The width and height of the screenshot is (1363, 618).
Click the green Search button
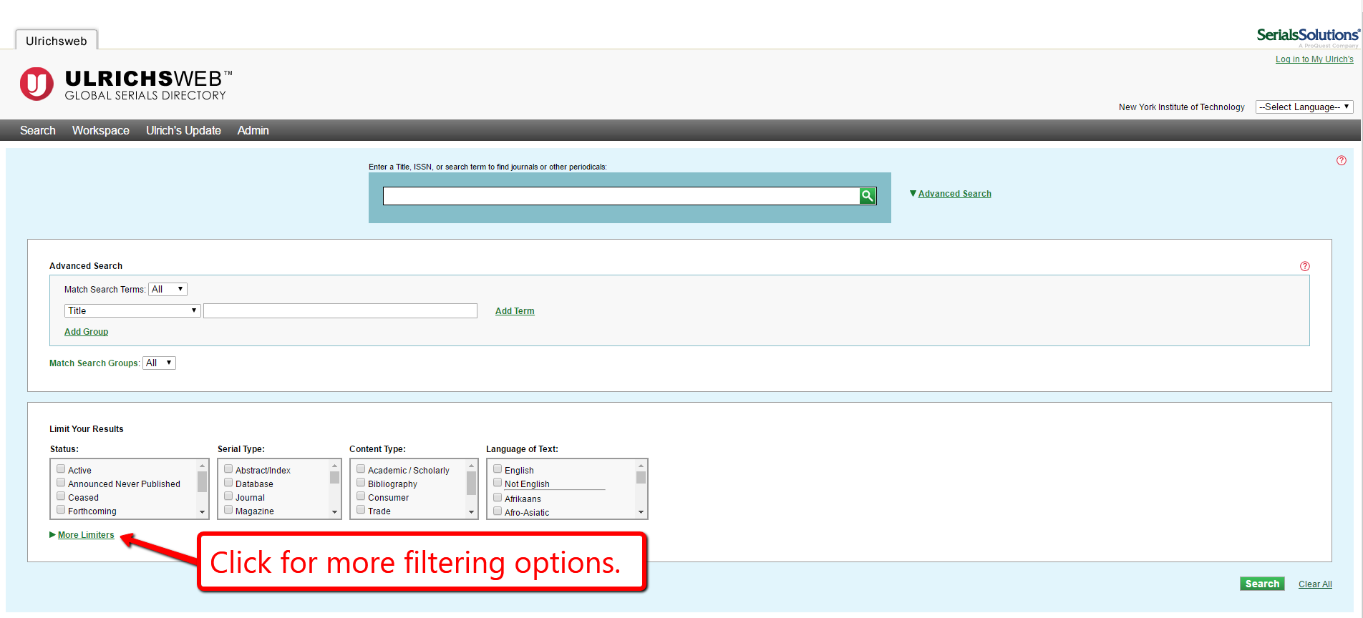[x=1262, y=584]
